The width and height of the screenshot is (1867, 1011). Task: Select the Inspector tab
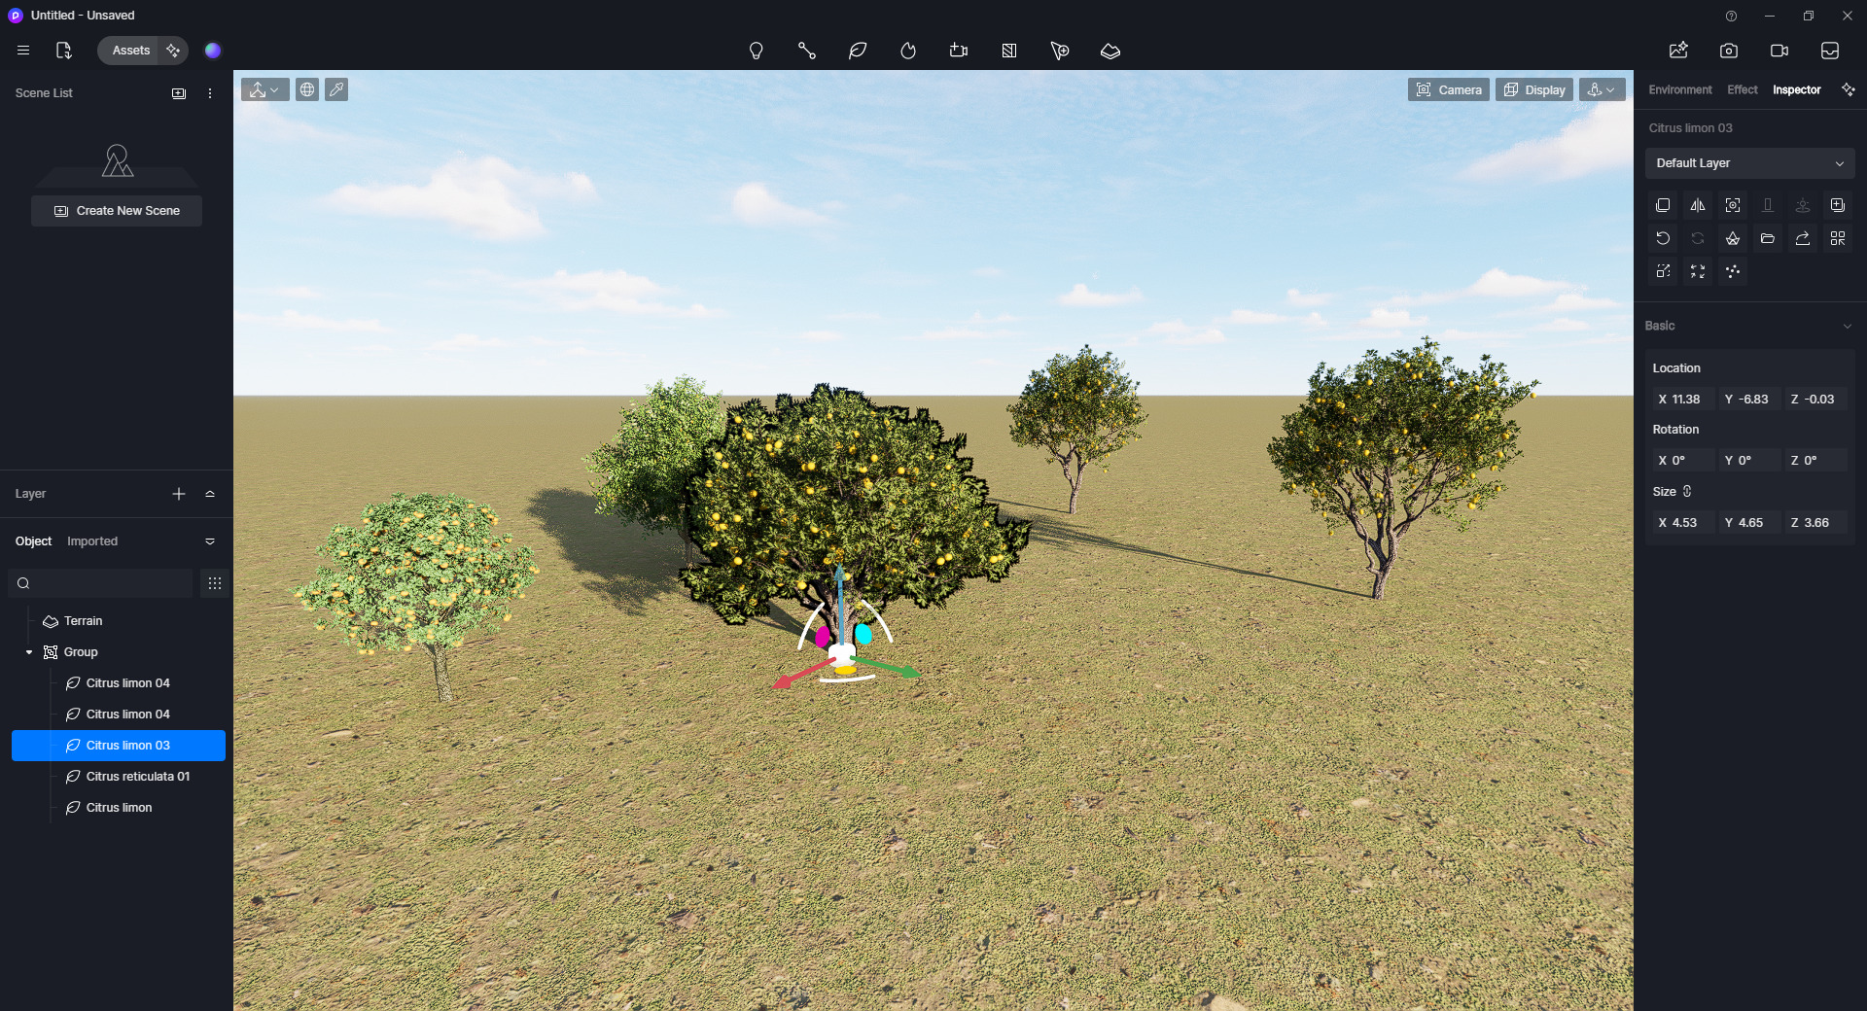point(1796,89)
